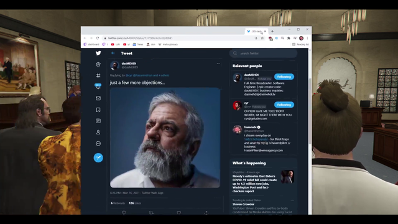Open the 'News' bookmark

pos(138,44)
